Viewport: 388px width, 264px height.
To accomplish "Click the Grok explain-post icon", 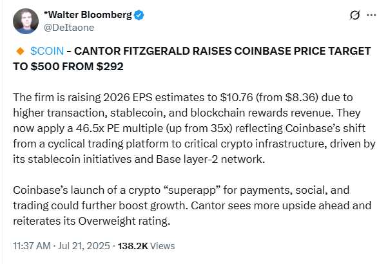I will (353, 15).
